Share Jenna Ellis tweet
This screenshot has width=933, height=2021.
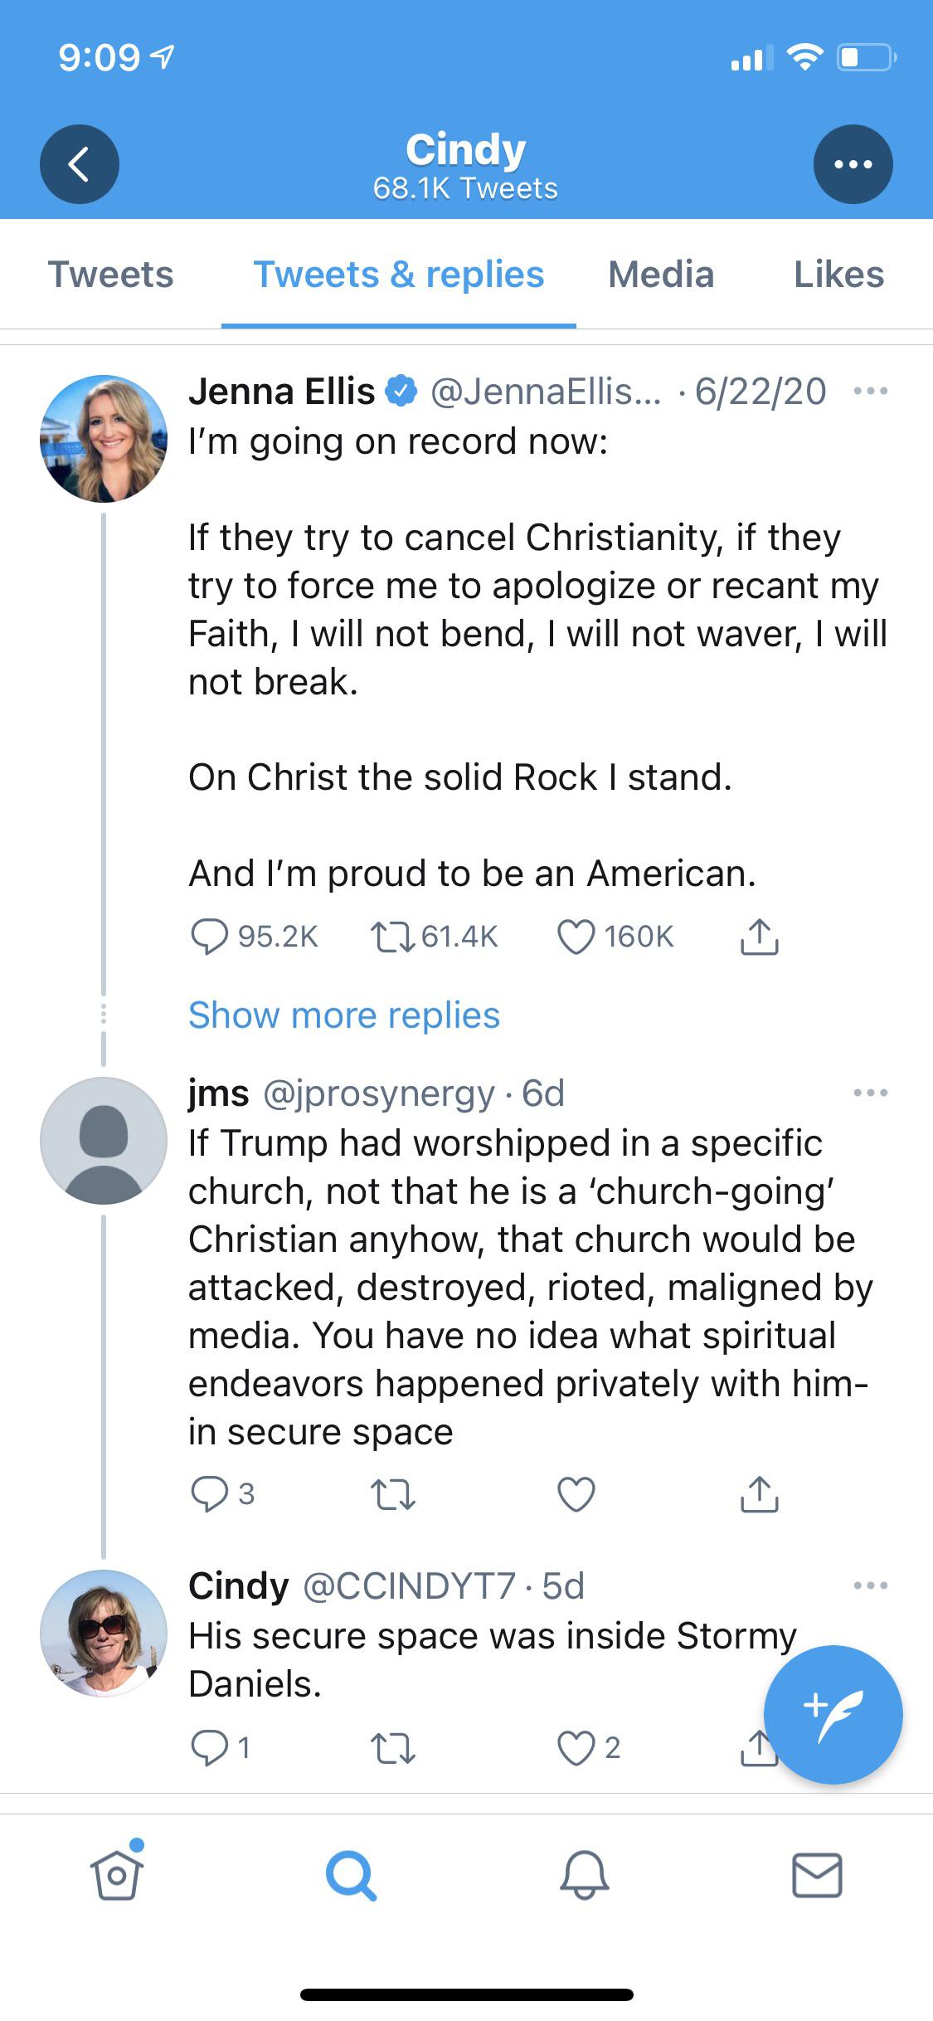(759, 937)
